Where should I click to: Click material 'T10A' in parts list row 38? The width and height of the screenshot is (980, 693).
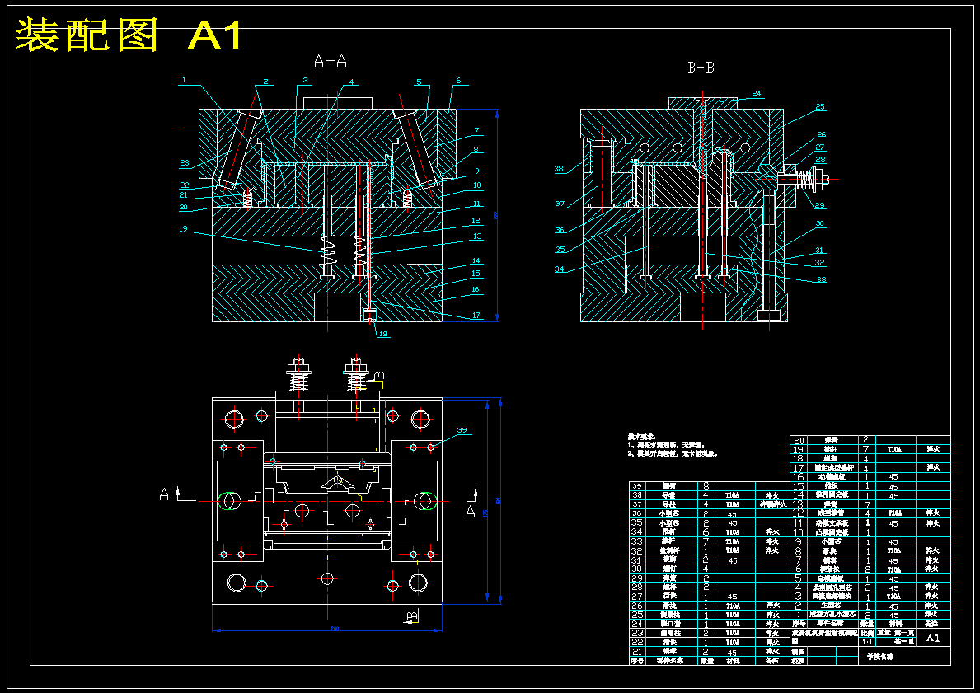click(x=732, y=495)
